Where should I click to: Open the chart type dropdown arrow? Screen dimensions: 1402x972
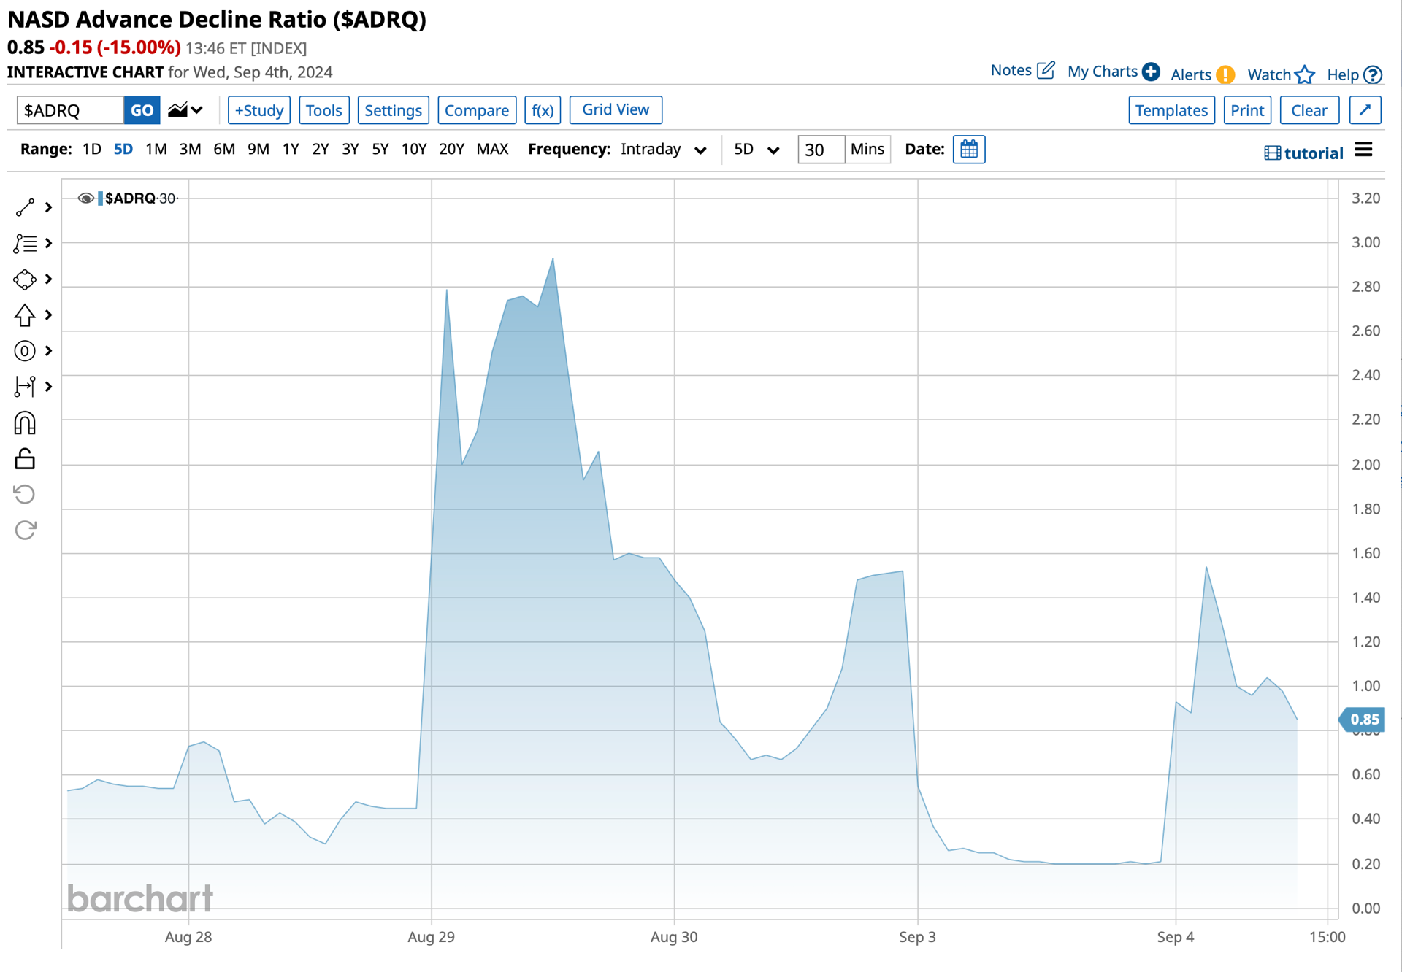tap(197, 110)
